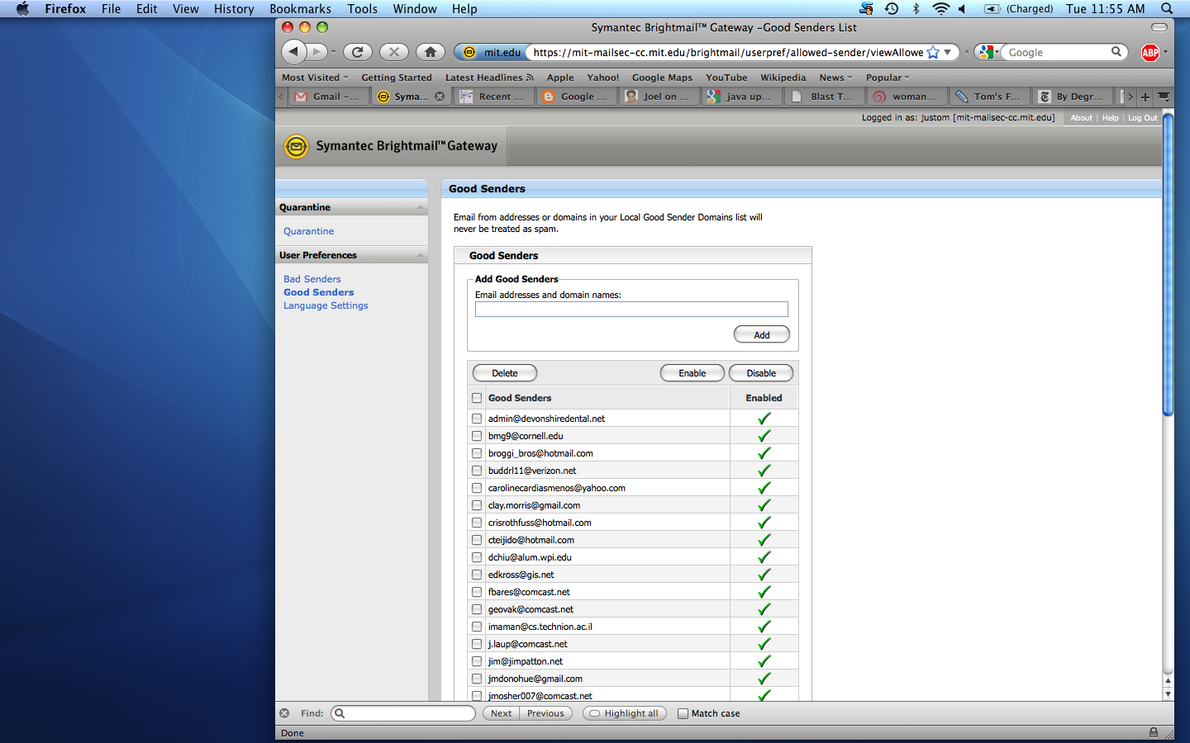Open the Bad Senders link
This screenshot has height=743, width=1190.
coord(312,279)
